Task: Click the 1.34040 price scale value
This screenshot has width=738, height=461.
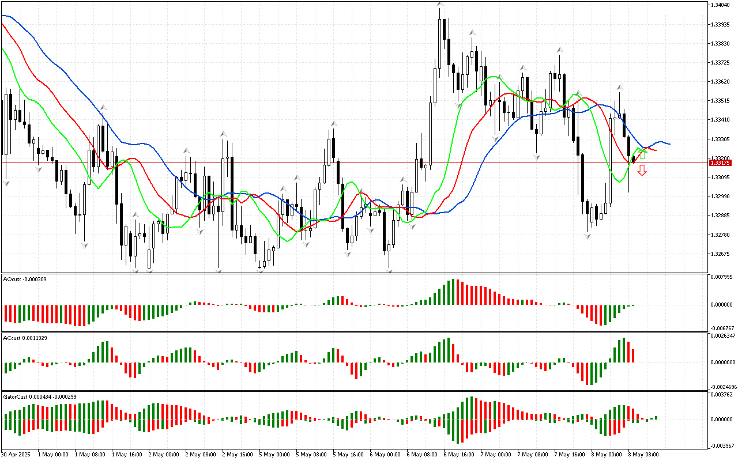Action: point(721,5)
